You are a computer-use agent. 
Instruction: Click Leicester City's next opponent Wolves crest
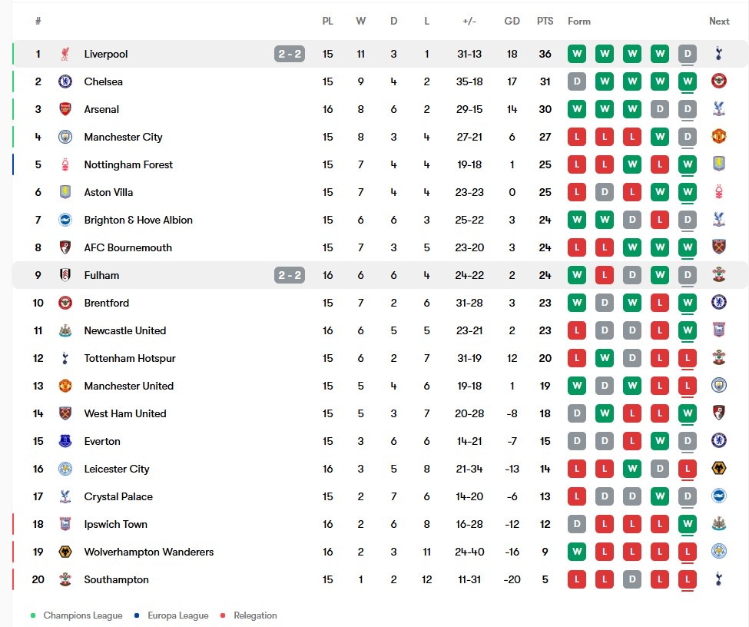click(x=718, y=469)
